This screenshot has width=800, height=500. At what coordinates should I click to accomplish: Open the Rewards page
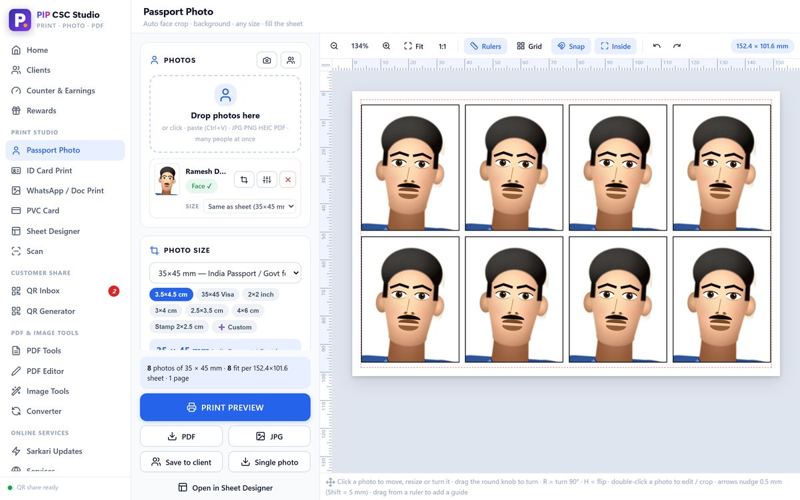tap(65, 111)
